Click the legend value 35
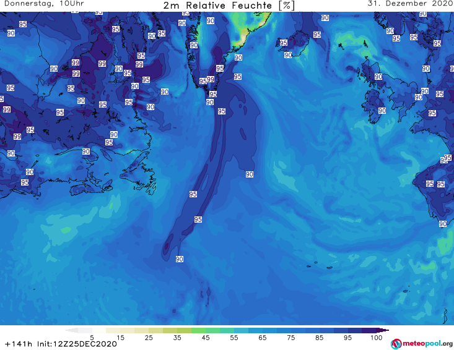Screen dimensions: 454x350 pyautogui.click(x=177, y=338)
